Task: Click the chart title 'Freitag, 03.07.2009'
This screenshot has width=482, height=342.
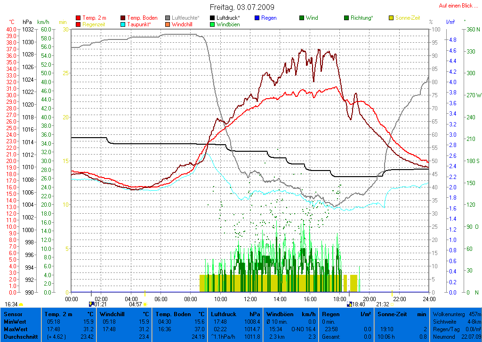Action: (241, 7)
